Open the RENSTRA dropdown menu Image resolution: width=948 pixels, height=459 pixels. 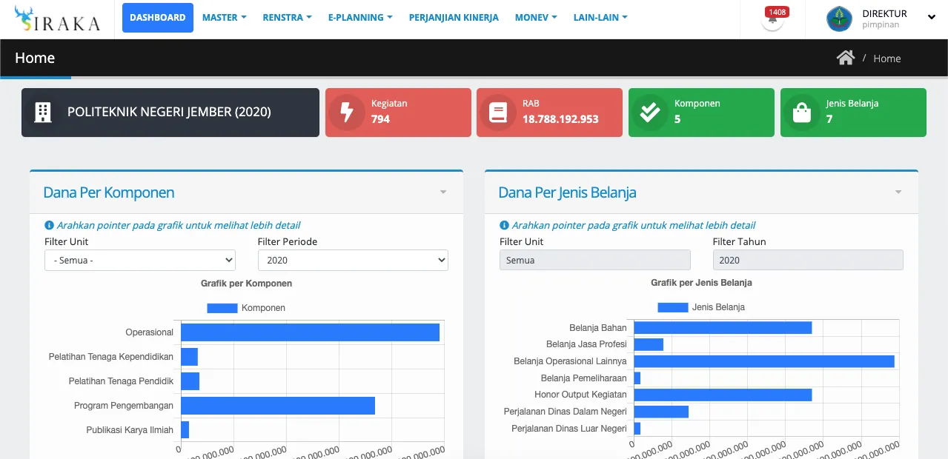(x=287, y=18)
